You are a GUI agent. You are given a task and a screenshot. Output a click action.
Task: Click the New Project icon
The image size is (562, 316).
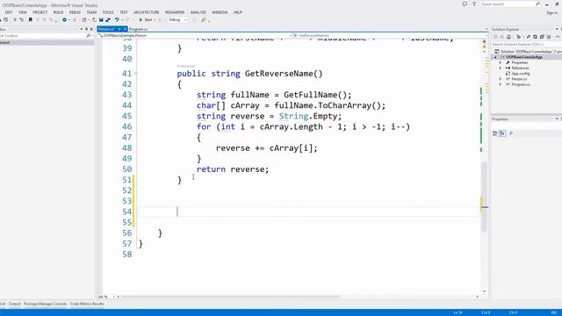click(84, 19)
